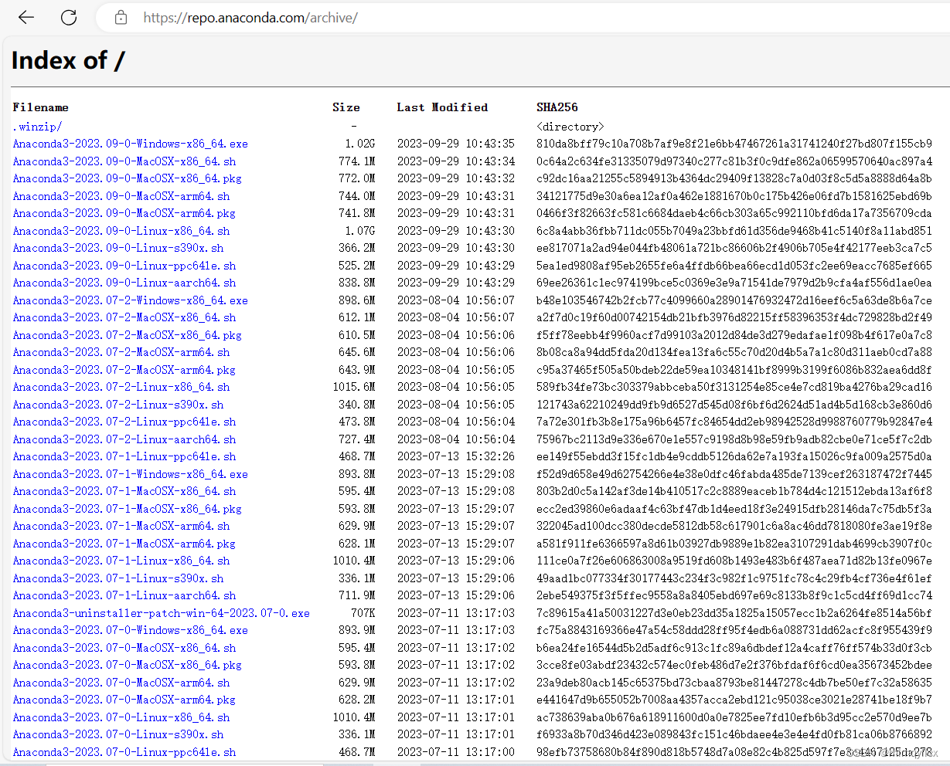This screenshot has height=766, width=950.
Task: Go back using the browser back arrow
Action: point(26,18)
